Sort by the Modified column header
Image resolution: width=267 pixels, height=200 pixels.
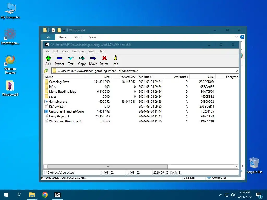click(150, 77)
